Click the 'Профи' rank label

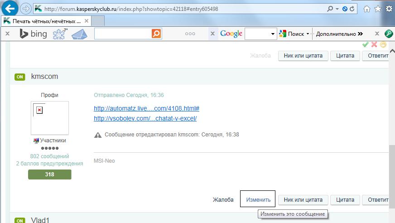50,95
